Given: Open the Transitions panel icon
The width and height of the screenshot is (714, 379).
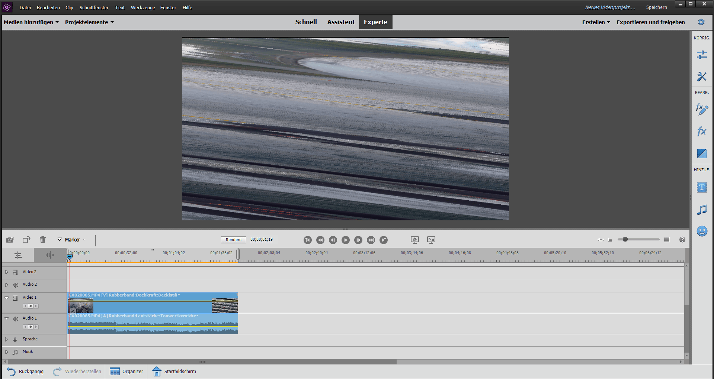Looking at the screenshot, I should click(702, 153).
